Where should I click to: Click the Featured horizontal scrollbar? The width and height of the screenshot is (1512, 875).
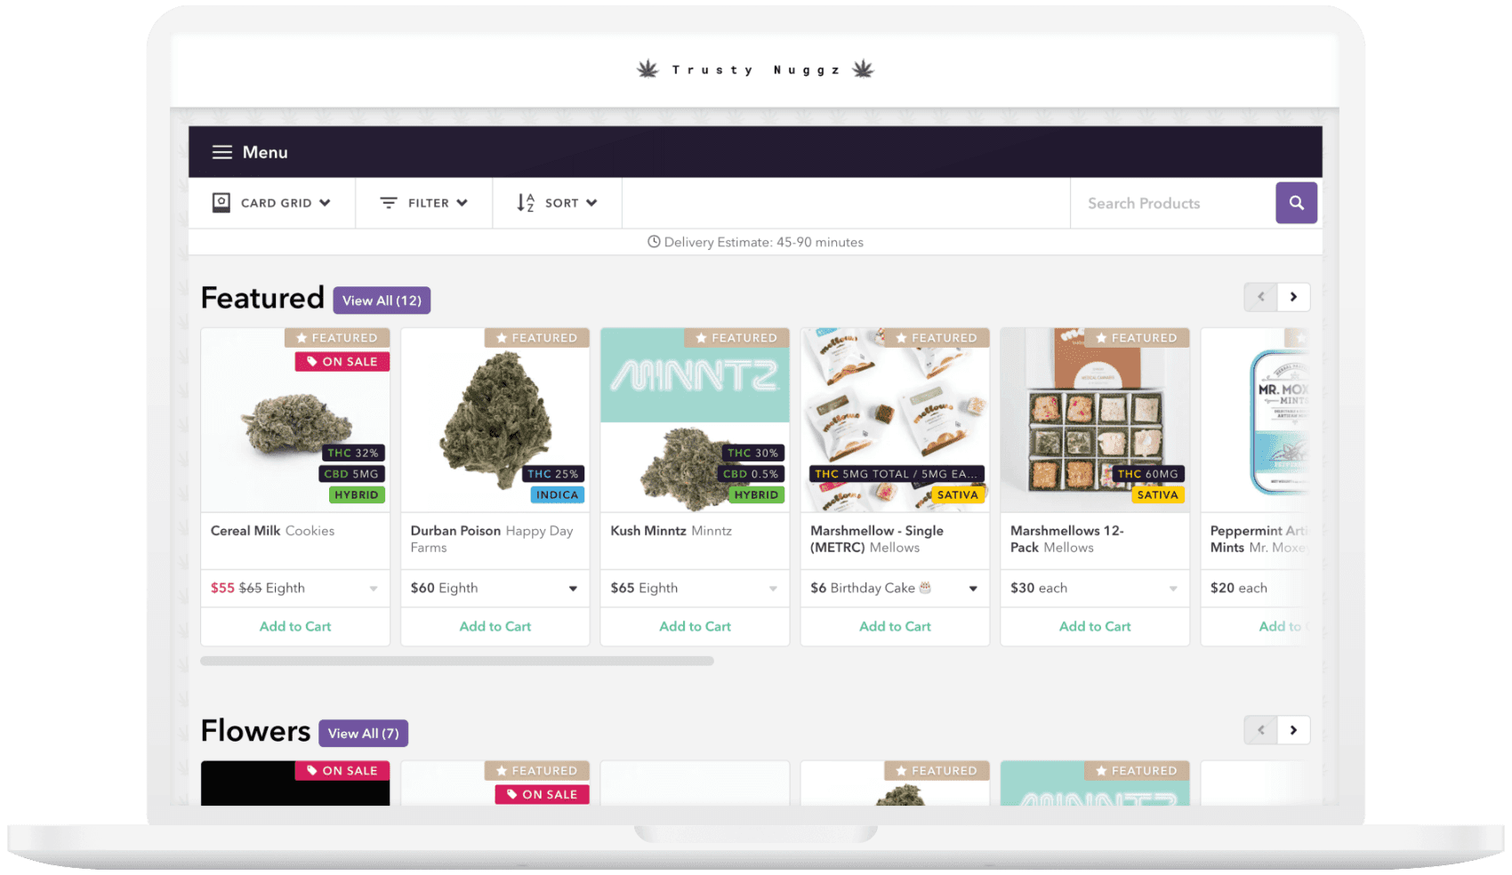tap(456, 661)
